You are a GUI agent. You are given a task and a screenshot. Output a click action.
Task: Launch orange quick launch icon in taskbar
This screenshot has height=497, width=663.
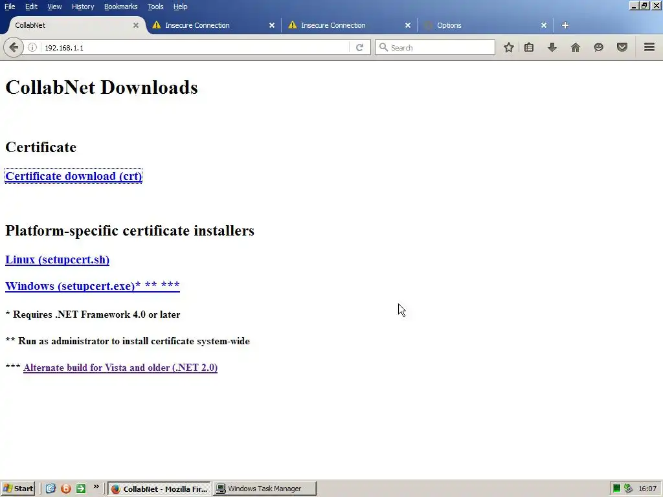coord(66,489)
